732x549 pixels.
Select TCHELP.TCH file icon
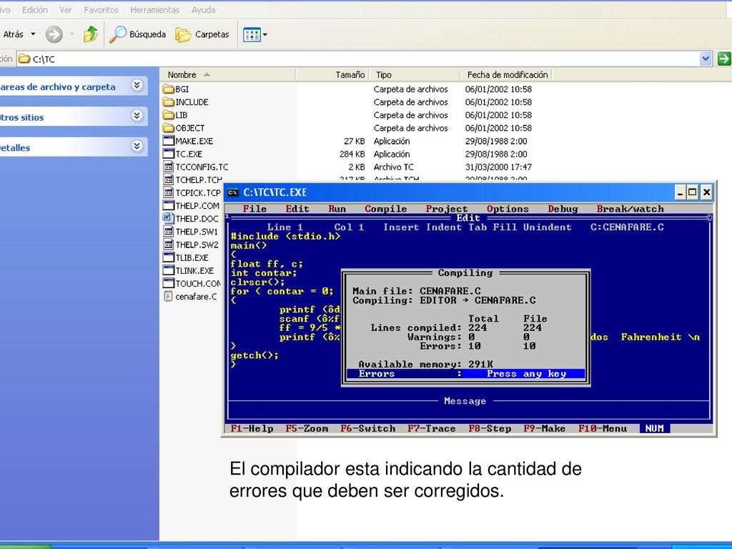pos(169,179)
